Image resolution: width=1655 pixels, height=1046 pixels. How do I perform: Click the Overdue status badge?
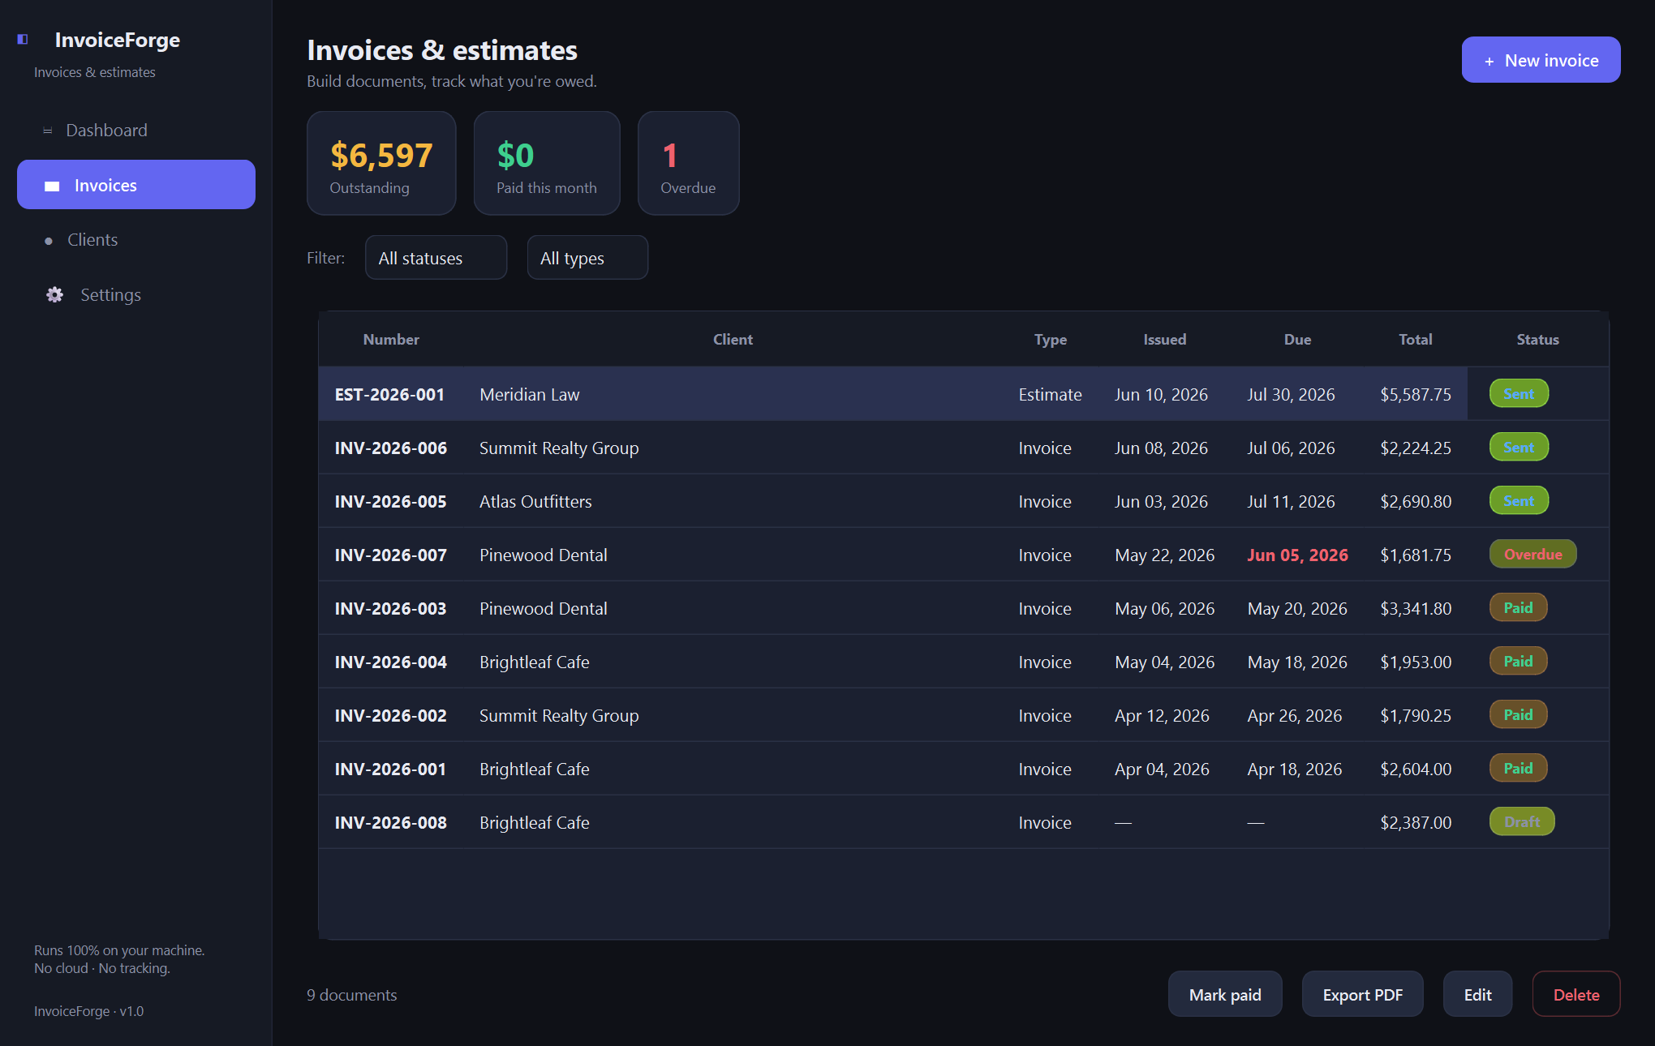pos(1532,554)
